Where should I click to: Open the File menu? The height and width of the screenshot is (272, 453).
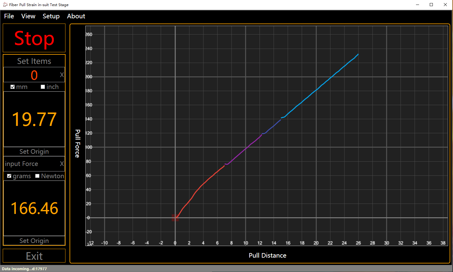coord(9,16)
